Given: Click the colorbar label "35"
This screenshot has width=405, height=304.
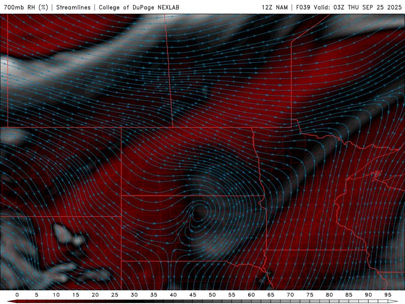Looking at the screenshot, I should point(154,295).
